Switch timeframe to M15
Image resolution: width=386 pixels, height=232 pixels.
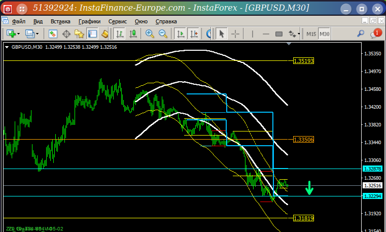pos(311,34)
